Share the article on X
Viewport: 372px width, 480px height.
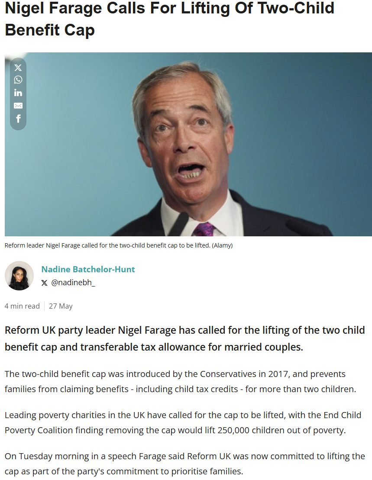(x=18, y=68)
